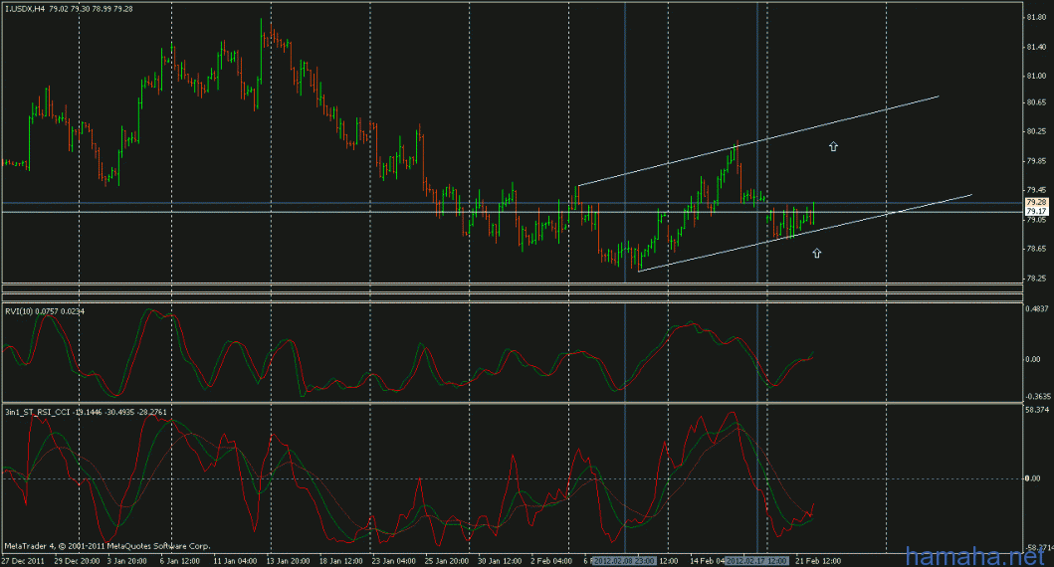Click the 79.45 price axis label
The width and height of the screenshot is (1054, 567).
pos(1036,190)
